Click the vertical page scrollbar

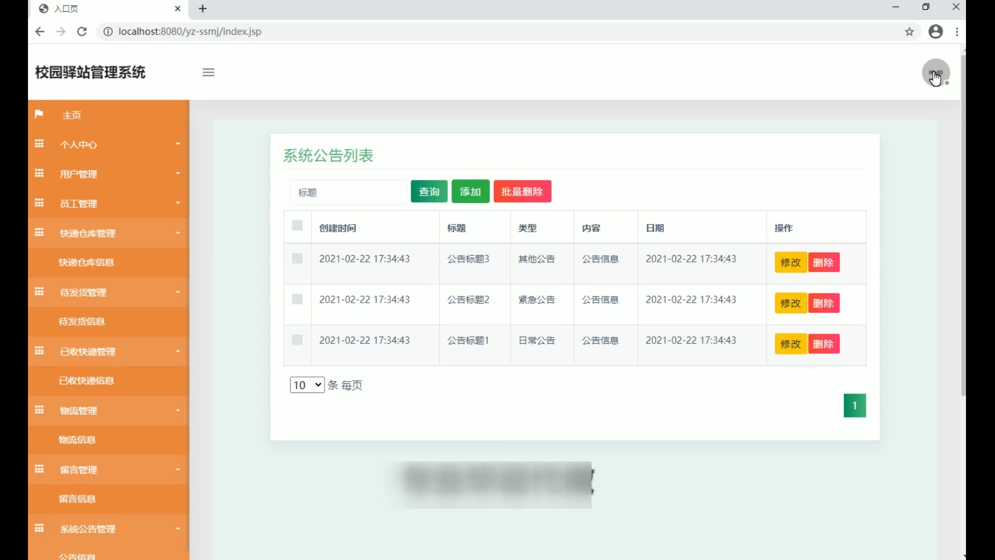click(x=963, y=223)
